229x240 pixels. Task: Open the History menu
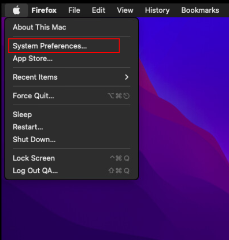[157, 10]
